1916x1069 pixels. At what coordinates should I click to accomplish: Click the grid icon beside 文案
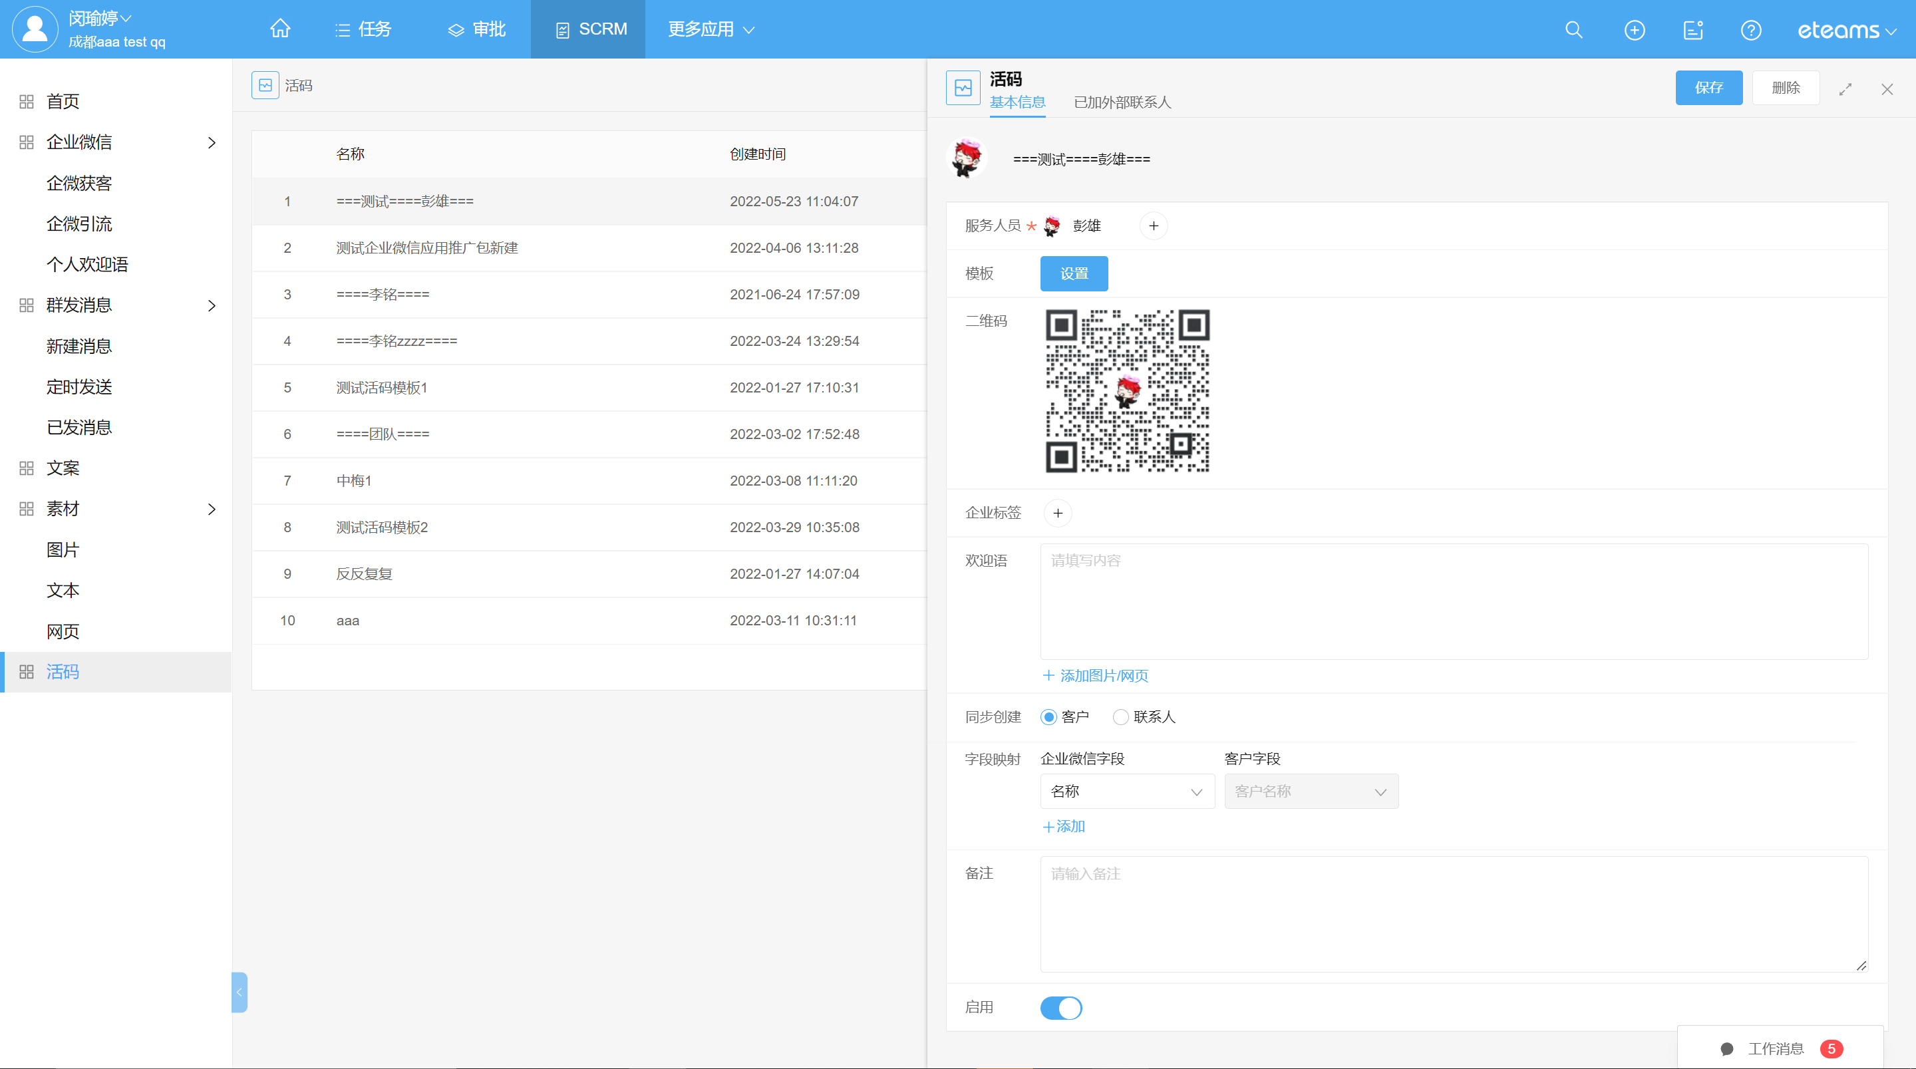[27, 468]
